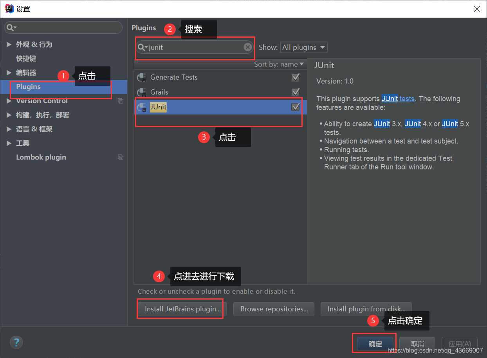Select 快捷键 in the settings tree
This screenshot has width=487, height=358.
coord(26,58)
